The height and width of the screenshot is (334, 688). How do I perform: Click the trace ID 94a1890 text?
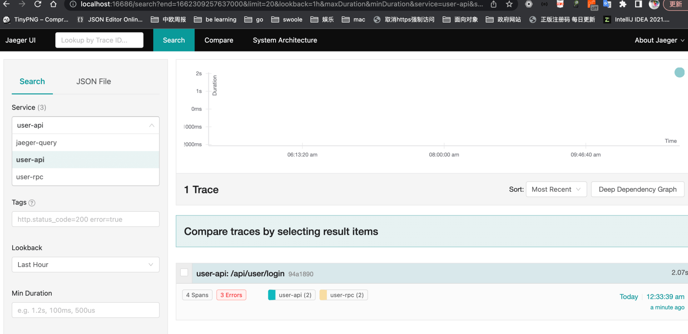[301, 274]
